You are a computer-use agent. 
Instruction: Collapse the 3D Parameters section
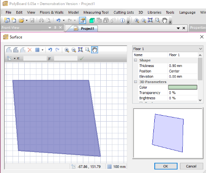click(136, 82)
